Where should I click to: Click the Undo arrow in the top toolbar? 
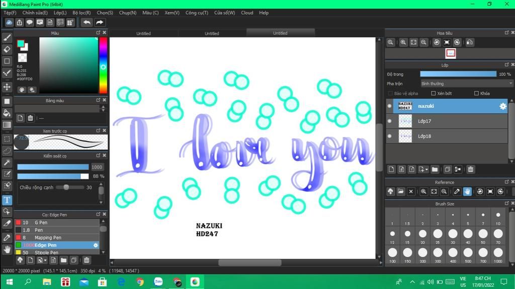[x=87, y=22]
